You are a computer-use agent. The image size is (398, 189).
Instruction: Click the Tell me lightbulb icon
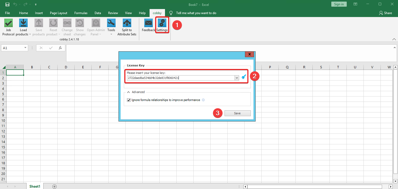(171, 13)
